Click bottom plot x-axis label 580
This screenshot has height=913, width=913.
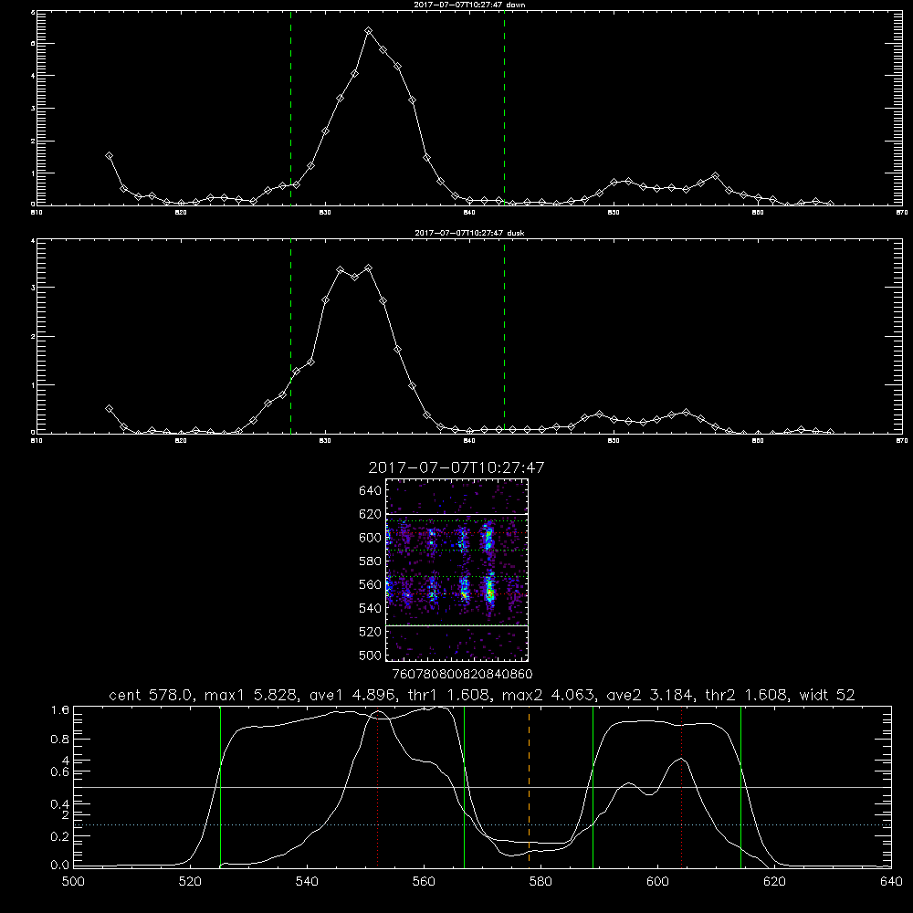pos(540,882)
